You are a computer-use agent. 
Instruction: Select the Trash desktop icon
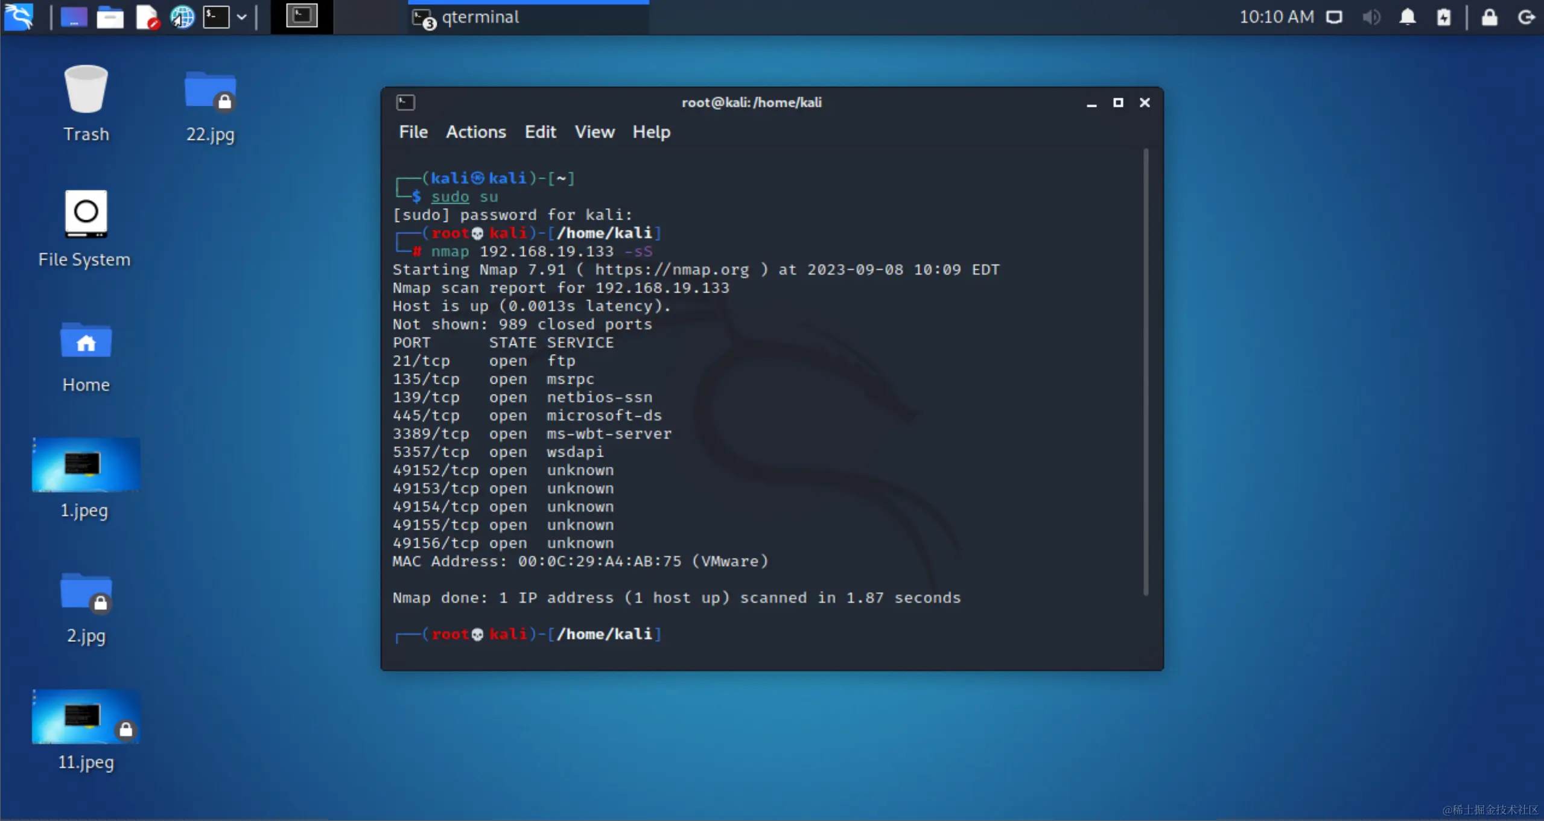pyautogui.click(x=86, y=90)
